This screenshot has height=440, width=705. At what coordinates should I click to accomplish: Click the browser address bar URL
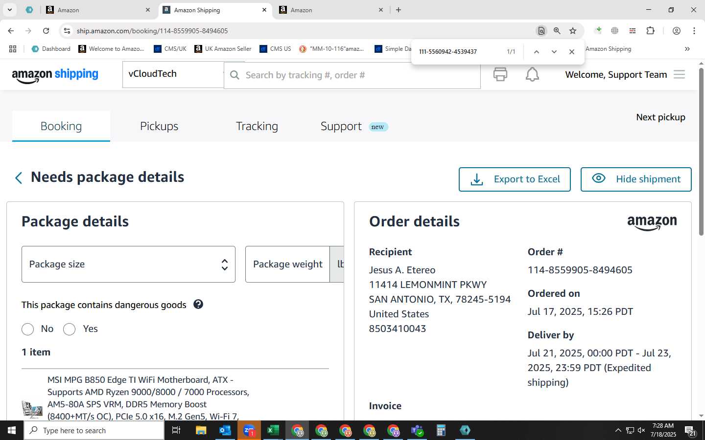[152, 31]
